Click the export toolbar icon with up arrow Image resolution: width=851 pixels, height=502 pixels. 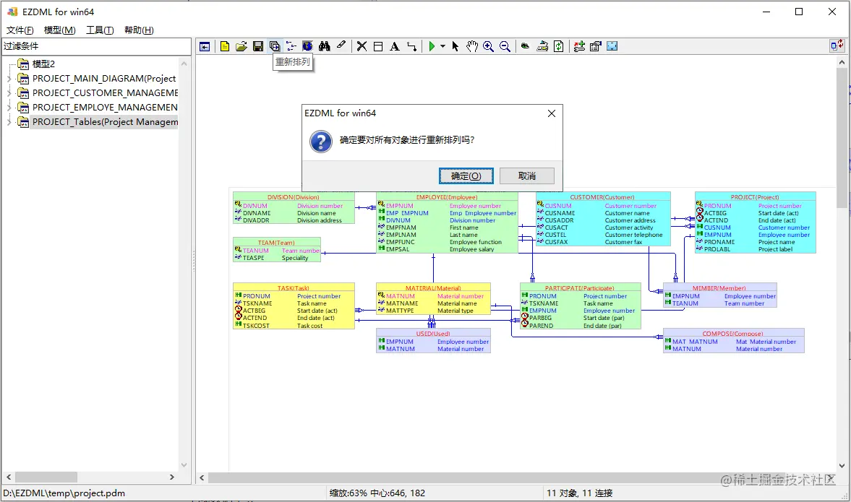542,47
